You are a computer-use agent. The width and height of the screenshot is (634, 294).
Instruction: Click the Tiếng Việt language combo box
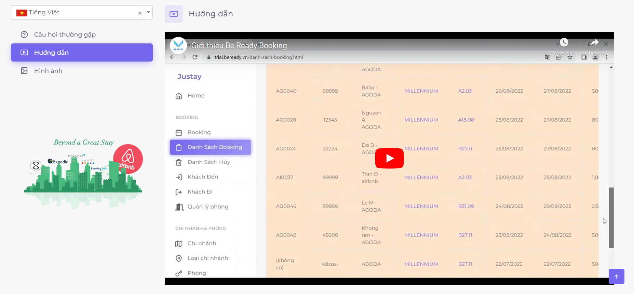[77, 13]
